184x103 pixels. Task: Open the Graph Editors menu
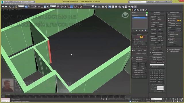click(49, 4)
